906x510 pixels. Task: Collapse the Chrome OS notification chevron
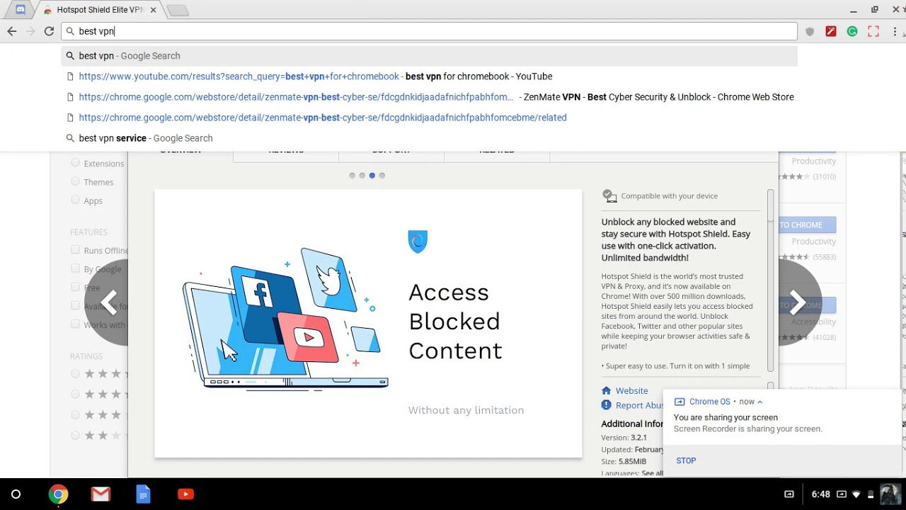click(760, 402)
